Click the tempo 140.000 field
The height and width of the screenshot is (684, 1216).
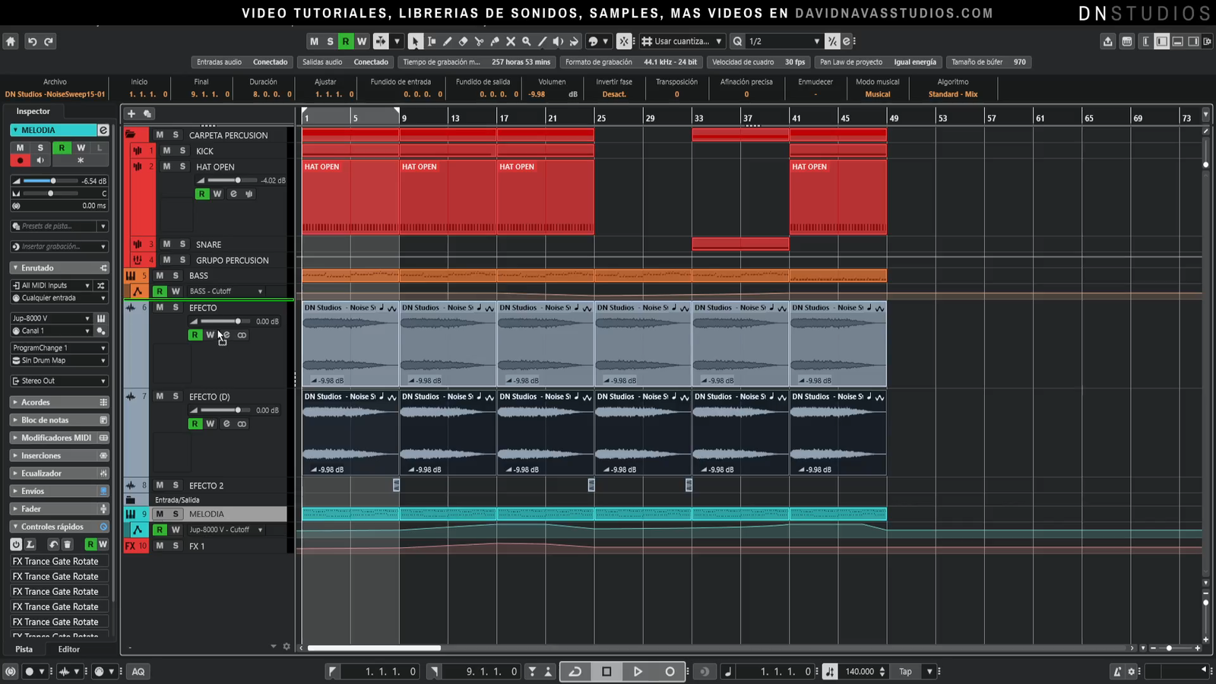coord(860,671)
